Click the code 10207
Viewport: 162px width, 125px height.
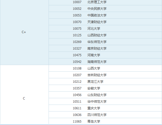77,75
